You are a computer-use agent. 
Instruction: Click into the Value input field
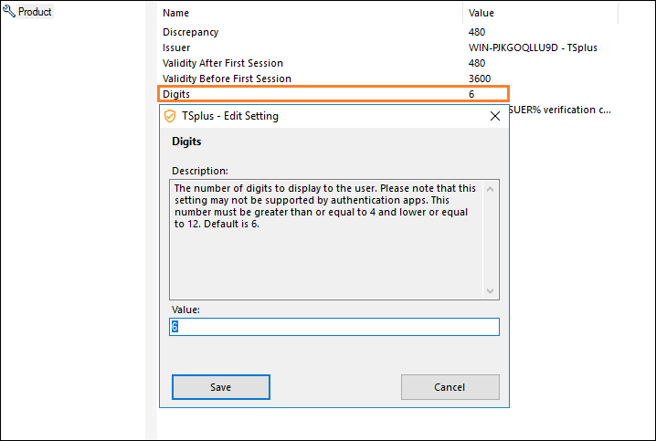[x=334, y=327]
